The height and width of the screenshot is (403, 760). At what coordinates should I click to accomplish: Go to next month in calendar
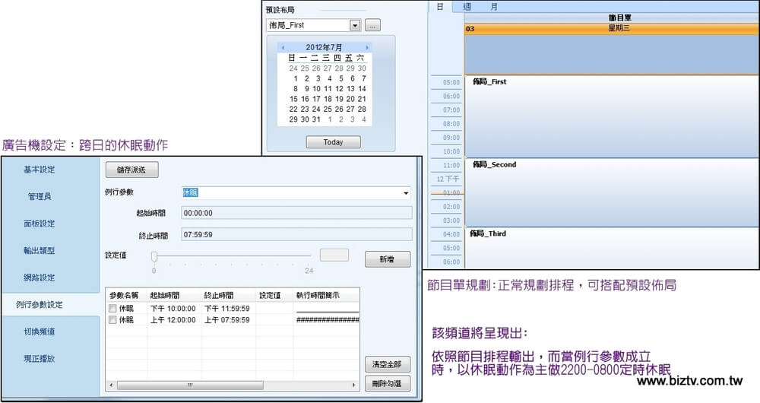coord(367,47)
